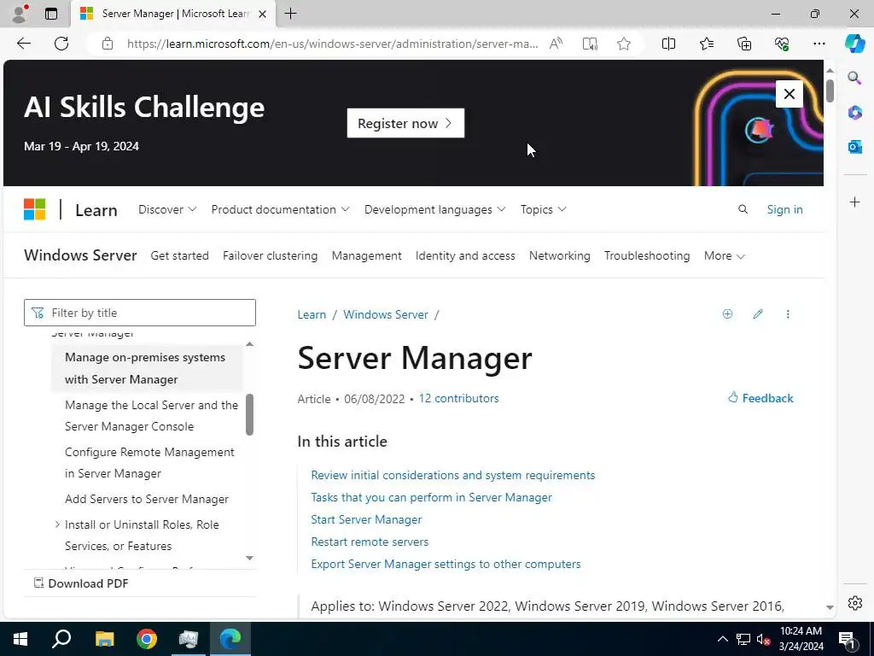Open sidebar settings gear icon
874x656 pixels.
tap(854, 602)
